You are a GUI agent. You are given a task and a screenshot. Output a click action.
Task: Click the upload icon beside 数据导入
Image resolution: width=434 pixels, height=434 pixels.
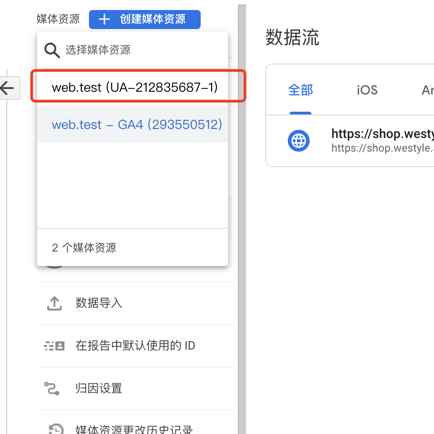click(x=54, y=303)
